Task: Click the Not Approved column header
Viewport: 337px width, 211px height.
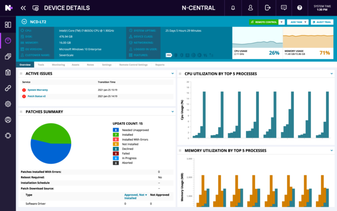Action: click(x=160, y=195)
